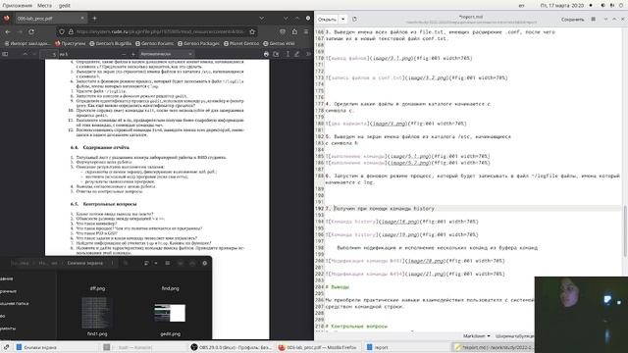Open the Приступим bookmark
Screen dimensions: 628x353
click(70, 43)
